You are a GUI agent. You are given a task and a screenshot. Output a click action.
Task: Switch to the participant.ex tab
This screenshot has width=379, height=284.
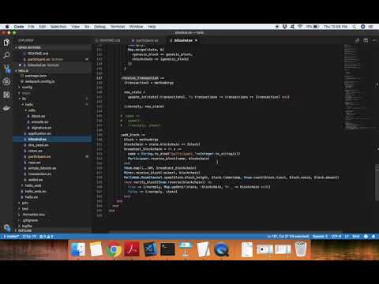147,40
